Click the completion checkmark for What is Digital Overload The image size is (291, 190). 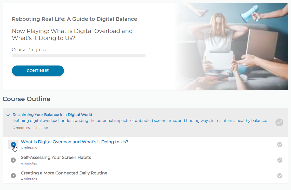tap(280, 144)
